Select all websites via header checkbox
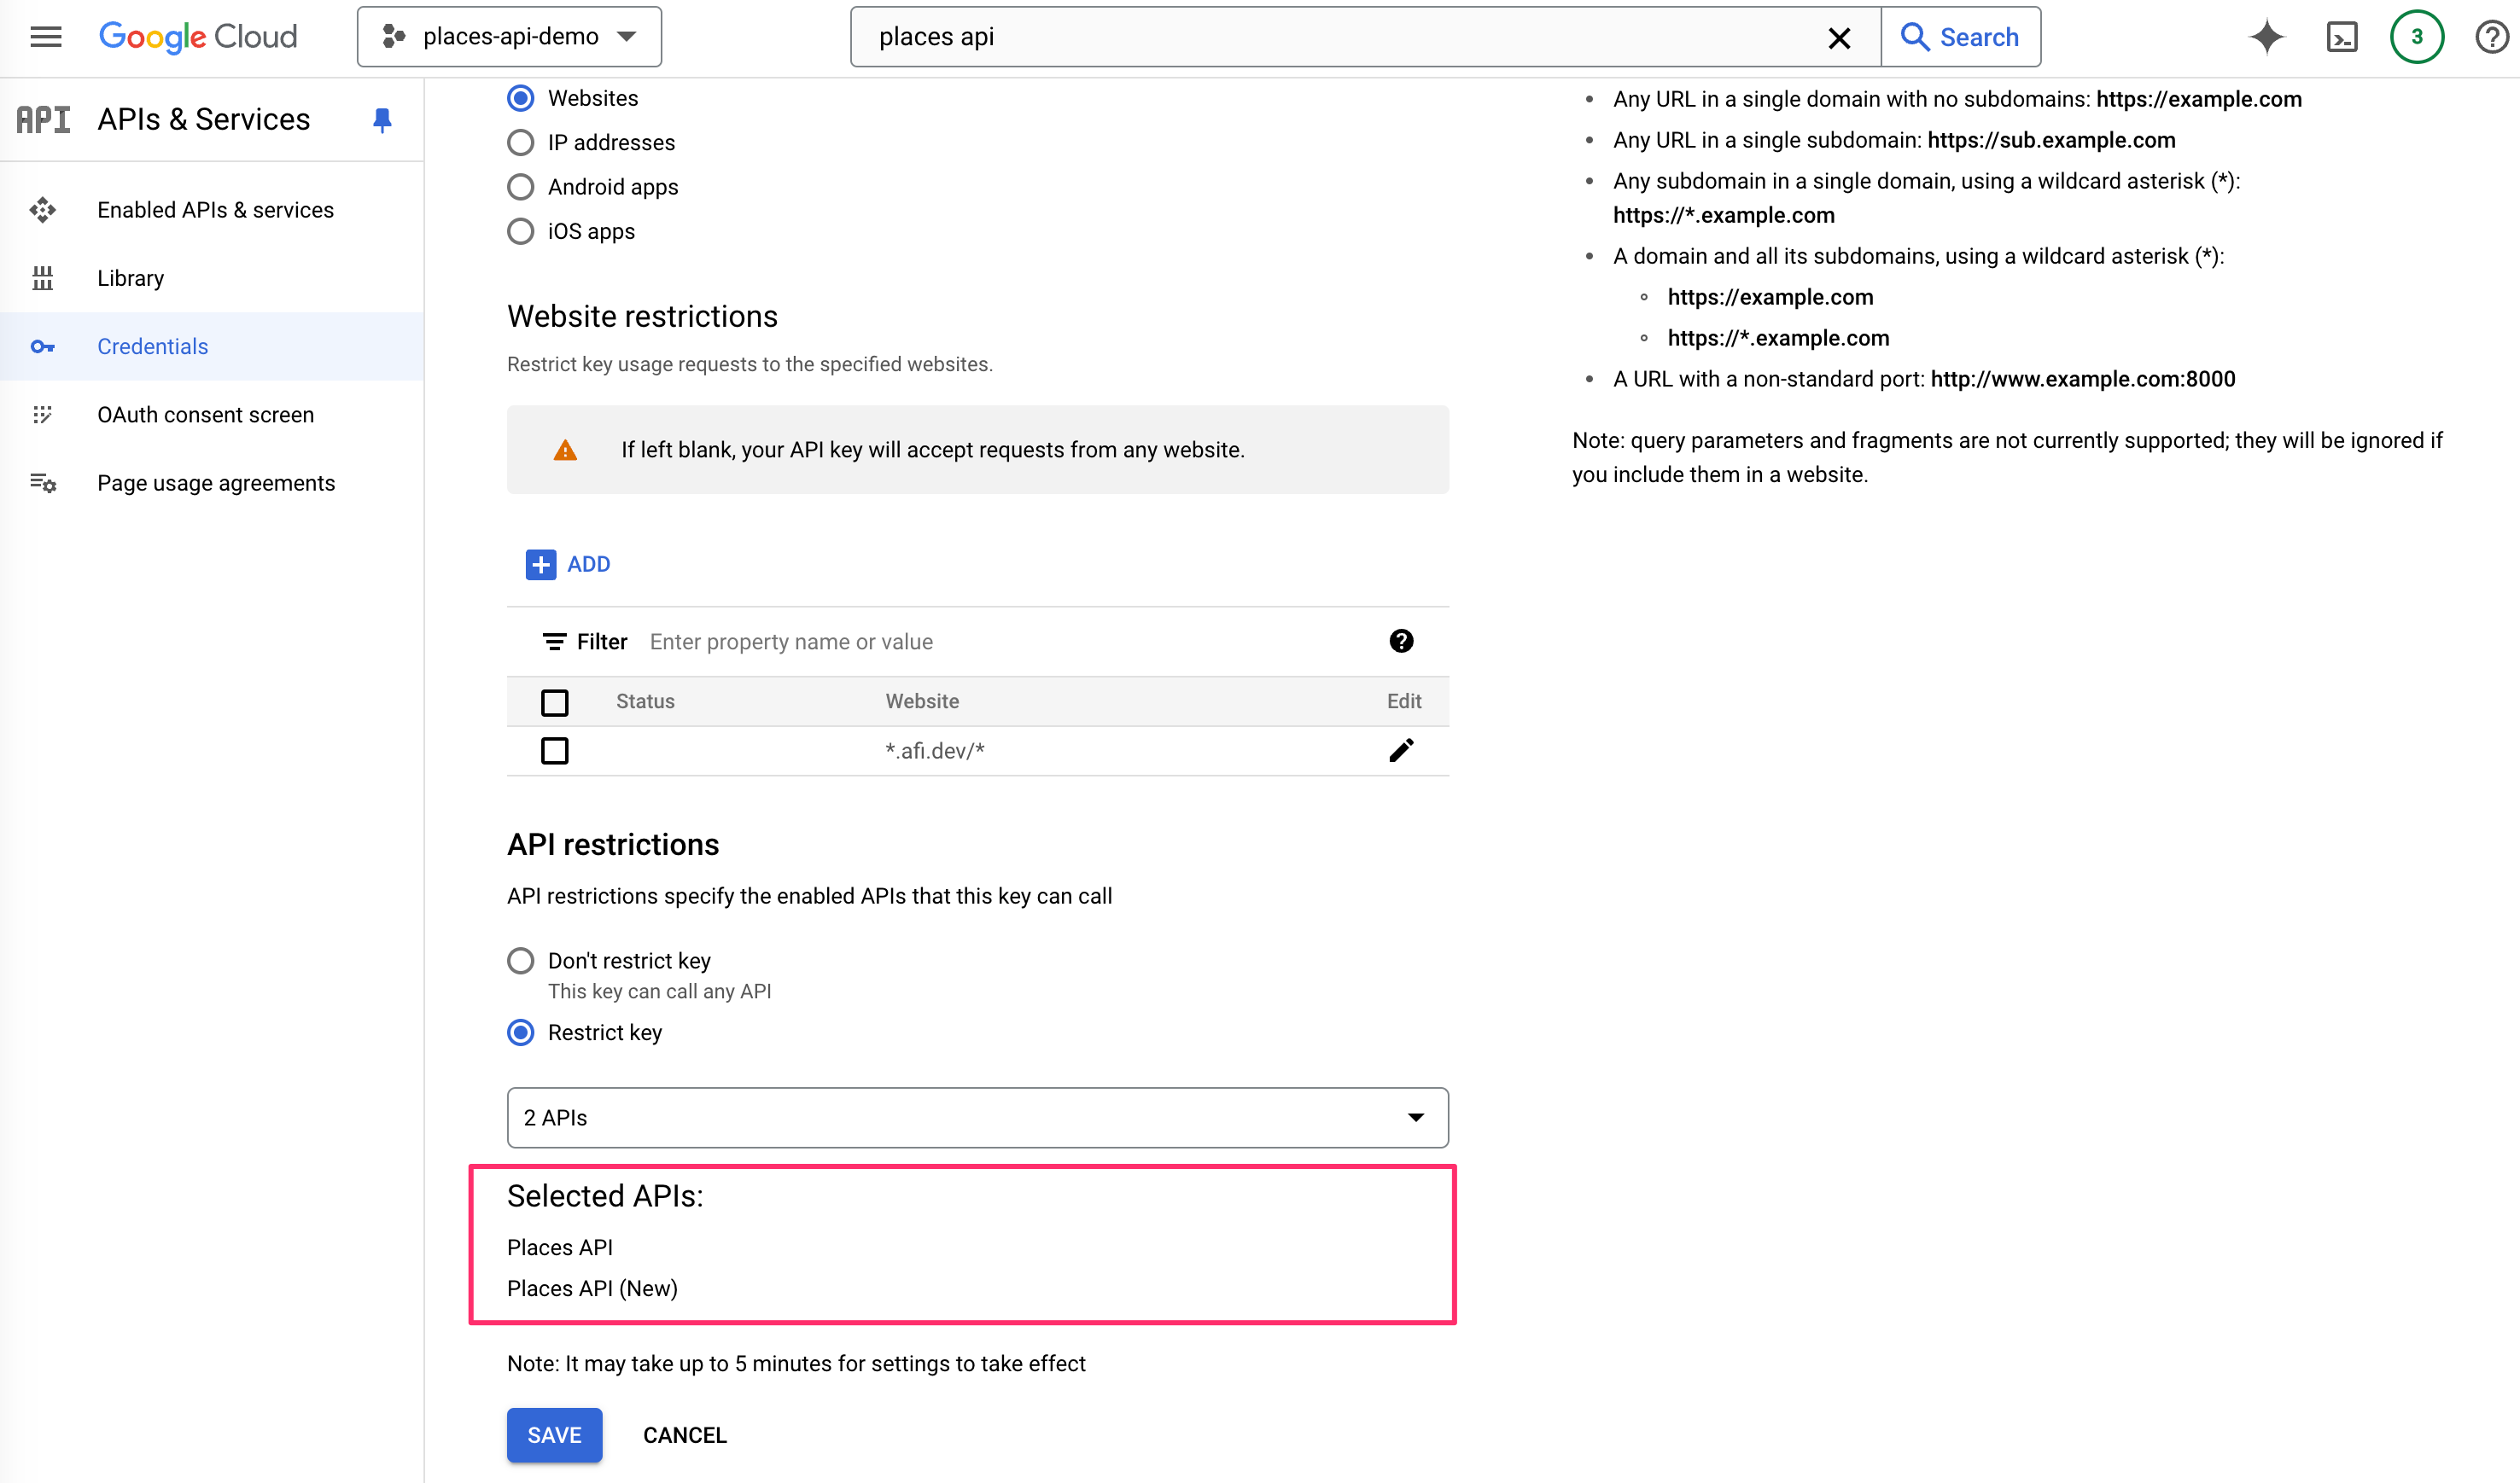Image resolution: width=2520 pixels, height=1483 pixels. 555,702
